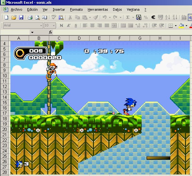Expand the Paste options arrow

pos(90,18)
